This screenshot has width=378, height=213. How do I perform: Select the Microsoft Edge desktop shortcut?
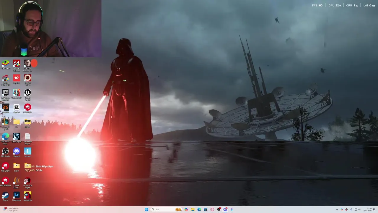tap(5, 138)
